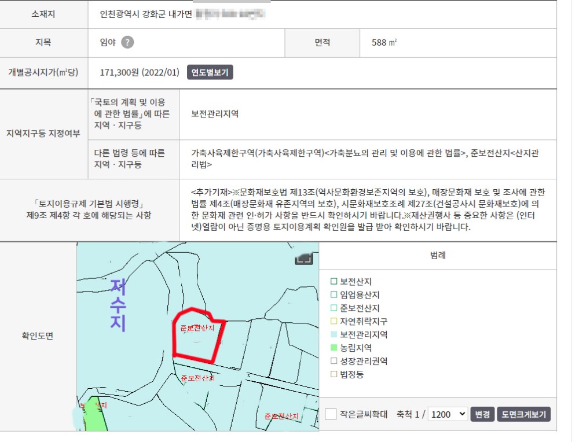
Task: Click the 변경 button
Action: (482, 414)
